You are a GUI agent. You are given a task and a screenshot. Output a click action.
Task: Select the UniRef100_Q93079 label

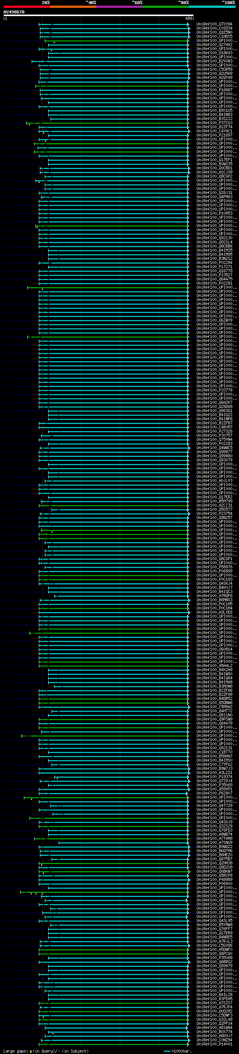214,460
